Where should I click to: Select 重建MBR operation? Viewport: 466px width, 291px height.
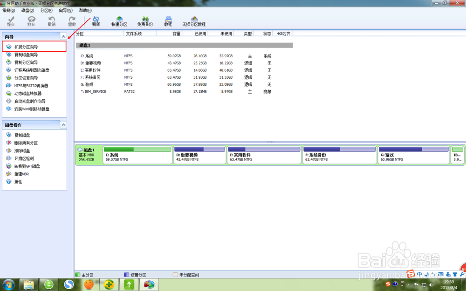21,174
